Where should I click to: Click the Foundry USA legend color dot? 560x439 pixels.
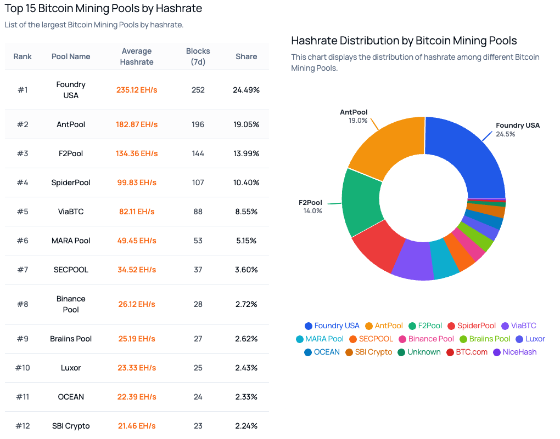pos(309,326)
